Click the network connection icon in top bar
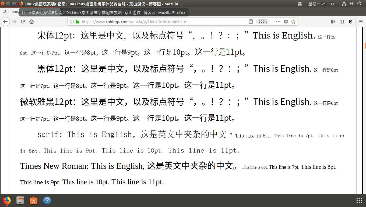366x207 pixels. coord(344,4)
